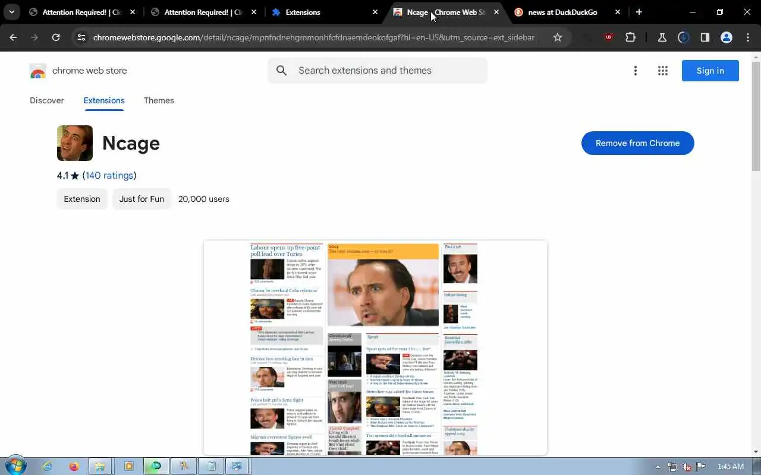Open the Google apps grid
The width and height of the screenshot is (761, 475).
click(x=663, y=71)
